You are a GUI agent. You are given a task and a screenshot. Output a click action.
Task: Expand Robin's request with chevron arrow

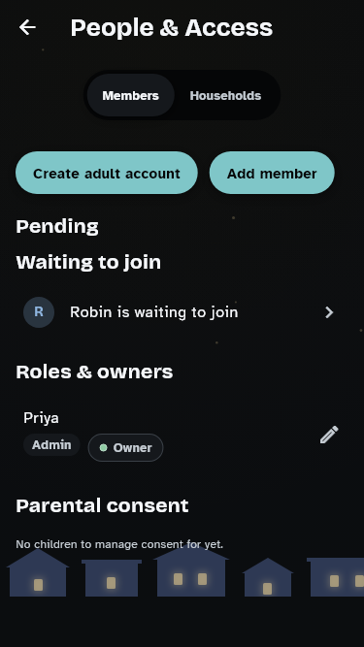coord(328,312)
